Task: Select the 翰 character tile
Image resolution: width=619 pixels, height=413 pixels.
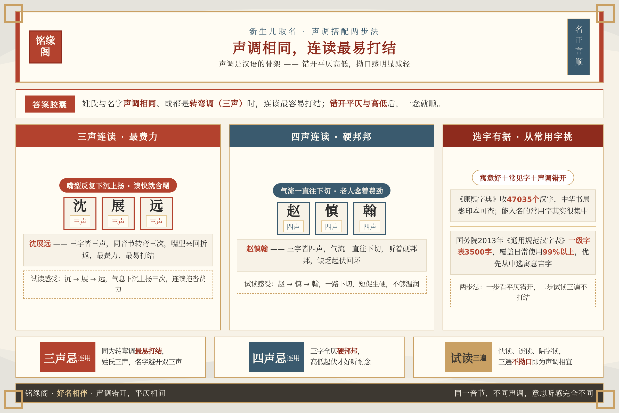Action: pos(370,218)
